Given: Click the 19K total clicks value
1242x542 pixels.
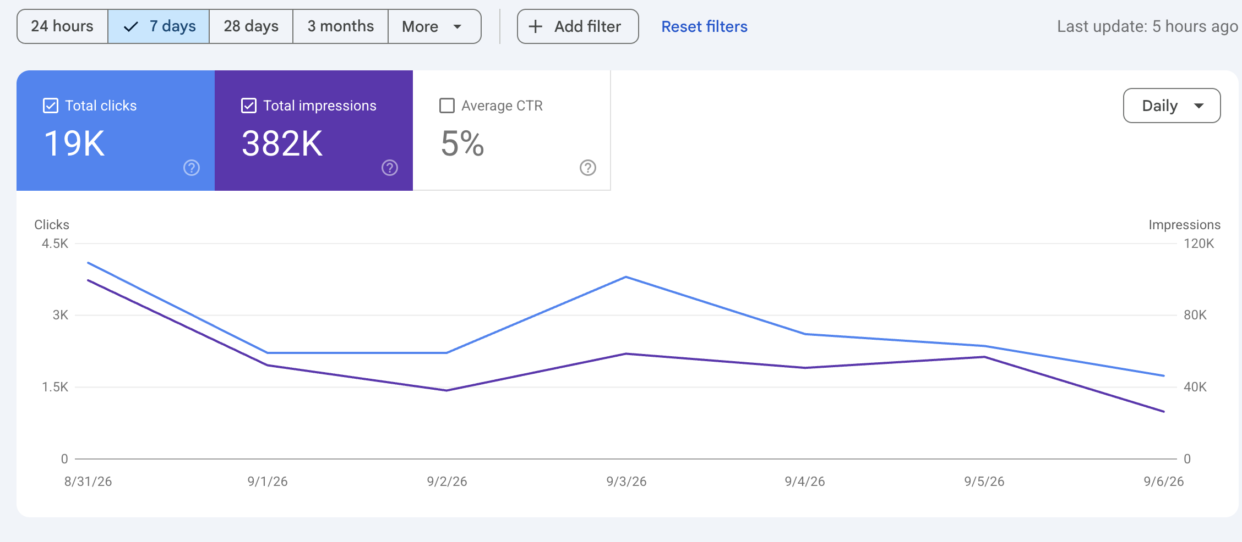Looking at the screenshot, I should (74, 143).
